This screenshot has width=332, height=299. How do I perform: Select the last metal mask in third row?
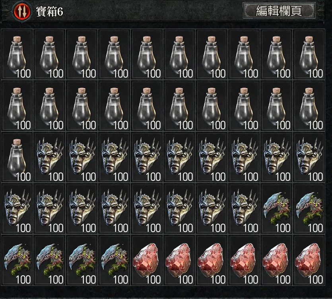click(309, 157)
